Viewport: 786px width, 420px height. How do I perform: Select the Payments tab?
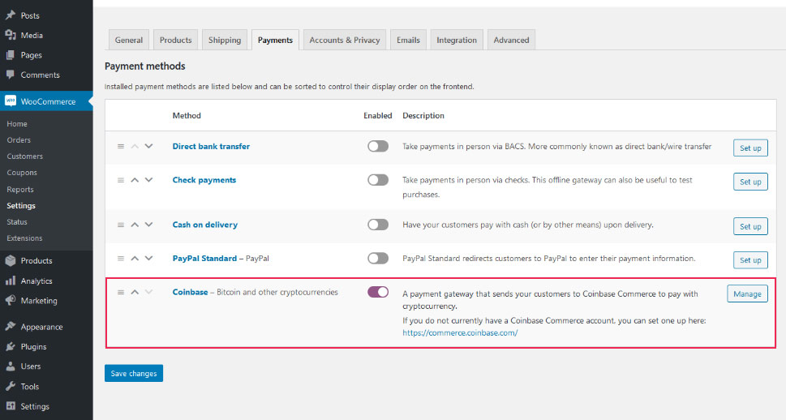[275, 40]
